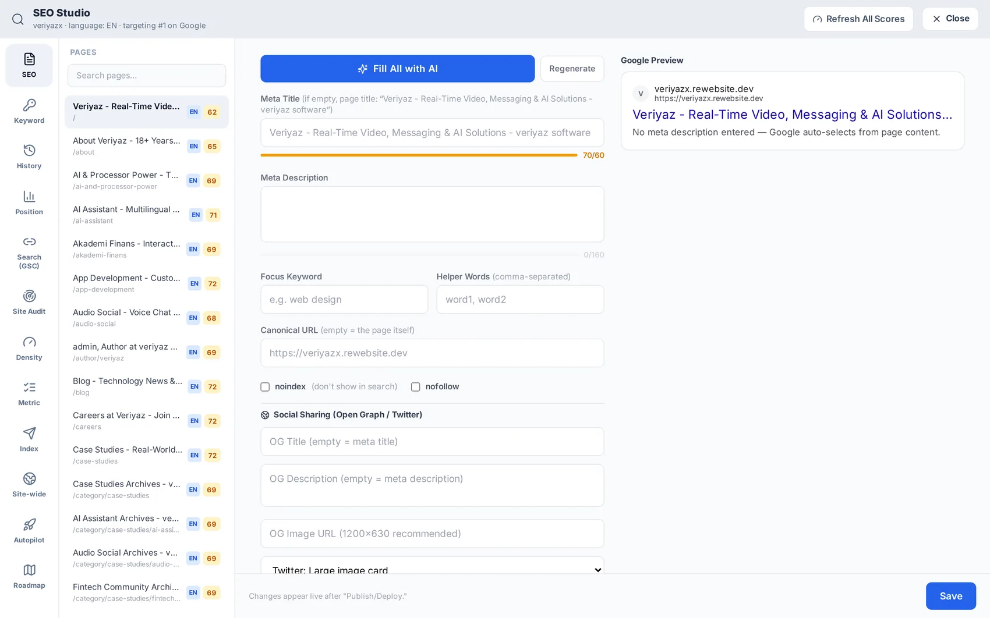Select the AI Assistant - Multilingual page
The height and width of the screenshot is (618, 990).
click(x=147, y=215)
